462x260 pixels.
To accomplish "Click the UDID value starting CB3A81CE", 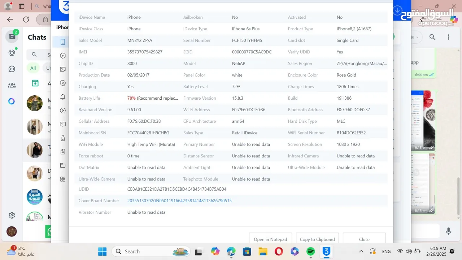I will pos(177,189).
